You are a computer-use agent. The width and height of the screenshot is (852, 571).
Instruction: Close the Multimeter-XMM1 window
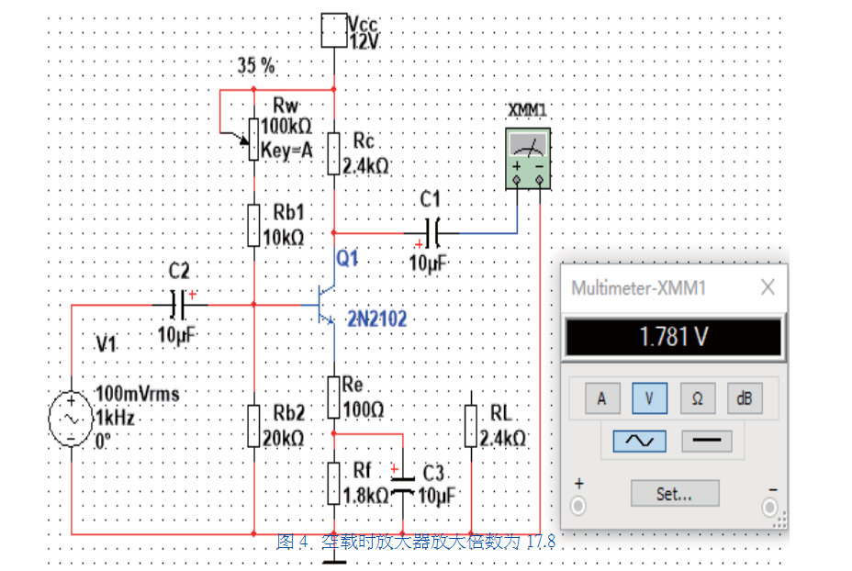tap(768, 287)
